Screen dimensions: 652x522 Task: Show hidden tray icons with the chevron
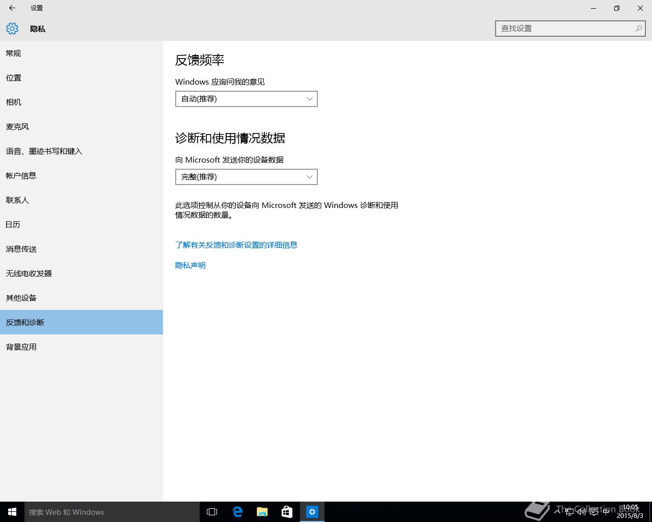pyautogui.click(x=557, y=511)
